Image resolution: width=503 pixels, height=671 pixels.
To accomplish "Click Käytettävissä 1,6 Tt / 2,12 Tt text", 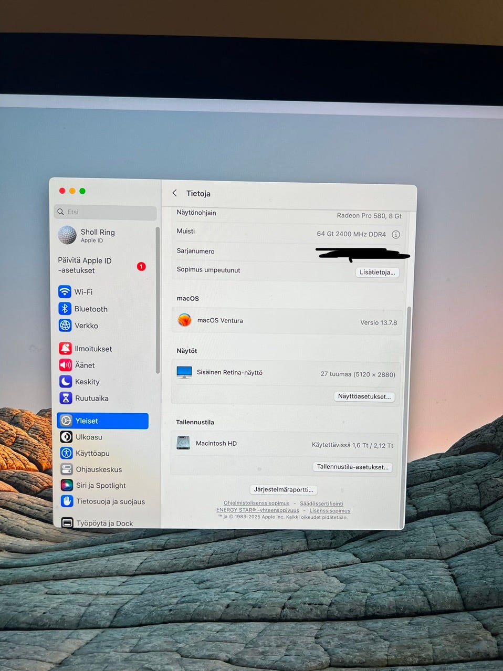I will coord(352,445).
